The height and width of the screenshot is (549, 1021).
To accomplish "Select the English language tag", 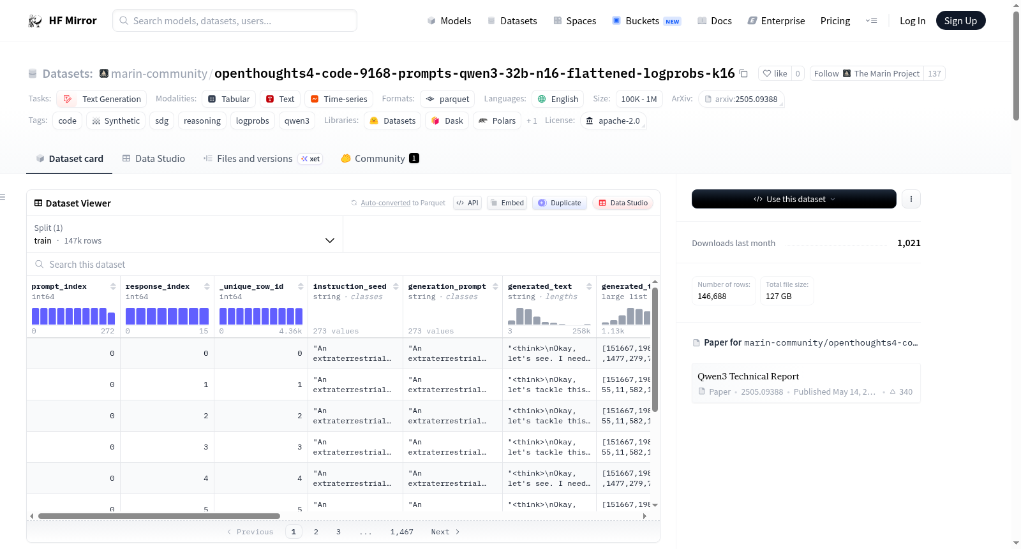I will pyautogui.click(x=558, y=99).
